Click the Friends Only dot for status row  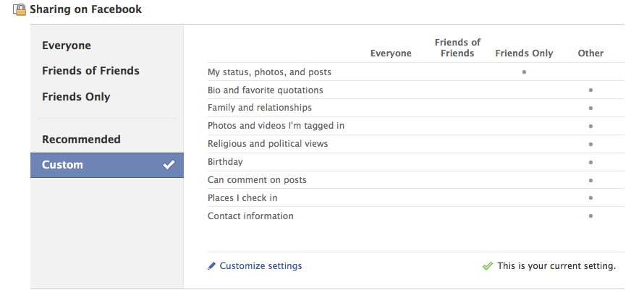click(524, 72)
